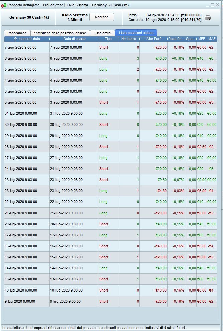
Task: Maximize the report window
Action: coord(213,5)
